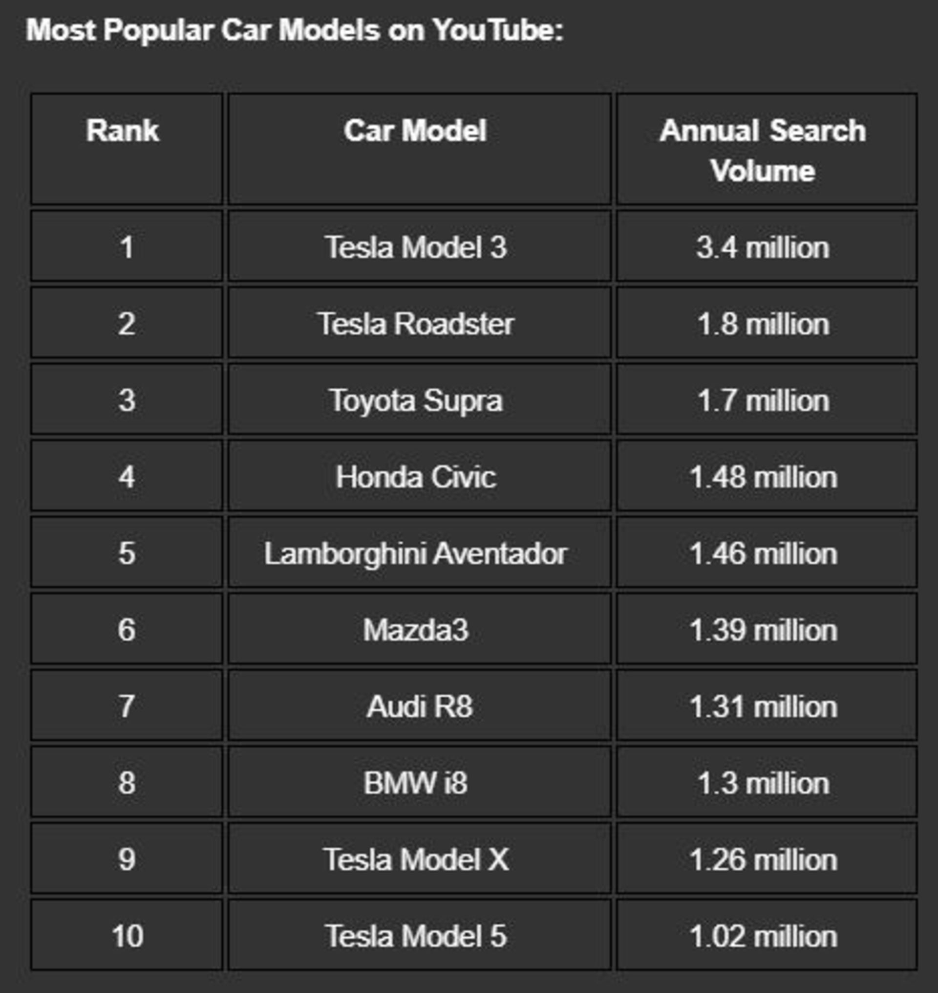Click the Tesla Model X cell
Image resolution: width=938 pixels, height=993 pixels.
click(x=416, y=860)
